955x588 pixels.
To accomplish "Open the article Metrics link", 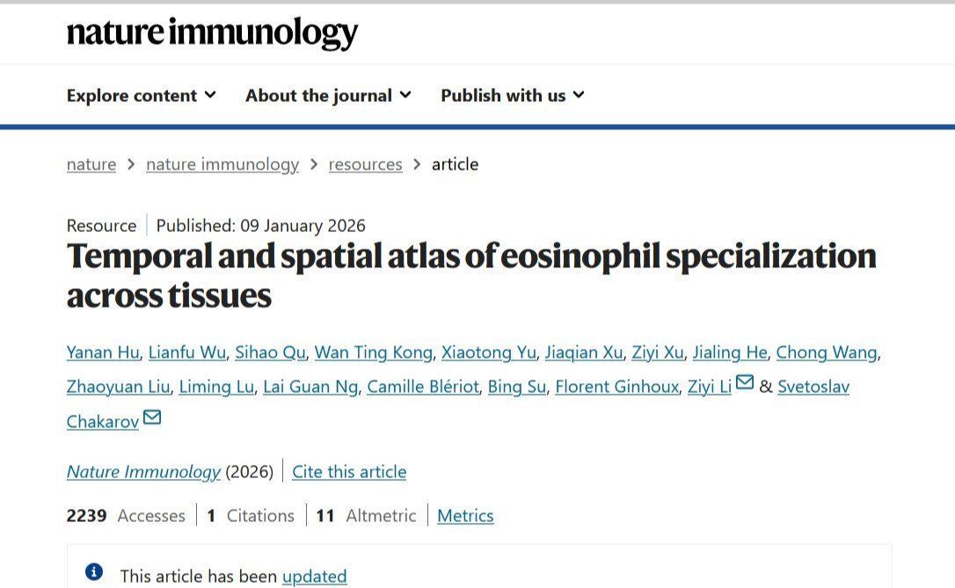I will click(x=465, y=516).
